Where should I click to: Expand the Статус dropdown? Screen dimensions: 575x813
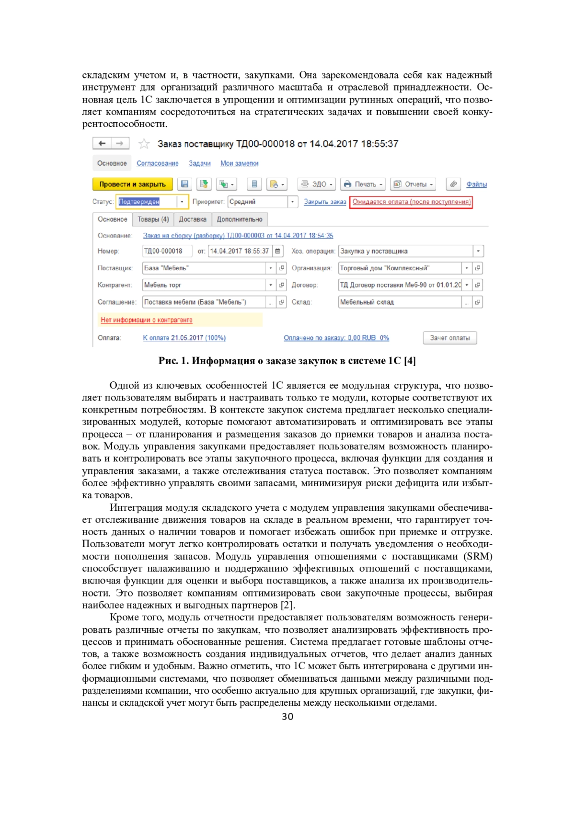pos(182,202)
